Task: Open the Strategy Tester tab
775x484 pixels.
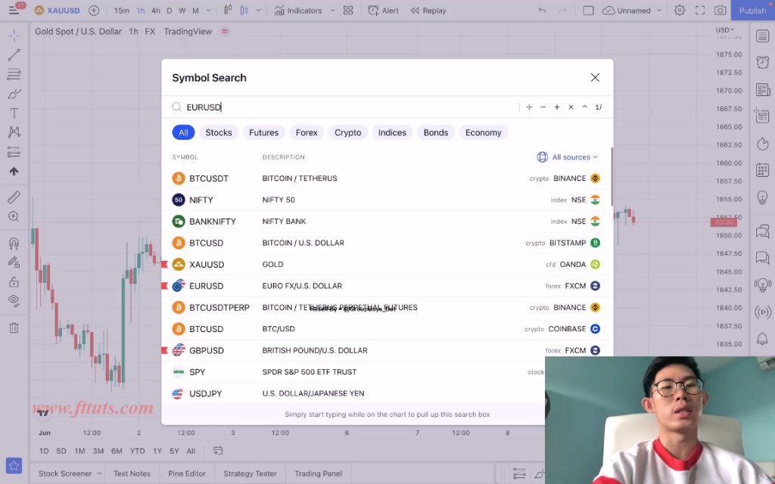Action: point(250,473)
